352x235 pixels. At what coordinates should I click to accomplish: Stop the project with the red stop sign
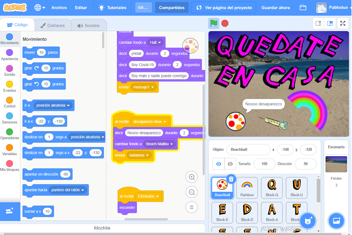[225, 23]
